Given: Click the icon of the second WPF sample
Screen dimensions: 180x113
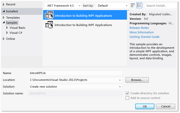Looking at the screenshot, I should pos(49,25).
